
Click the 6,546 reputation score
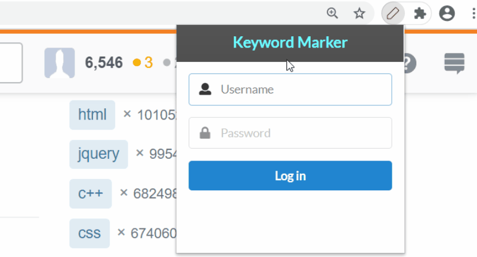[x=104, y=63]
